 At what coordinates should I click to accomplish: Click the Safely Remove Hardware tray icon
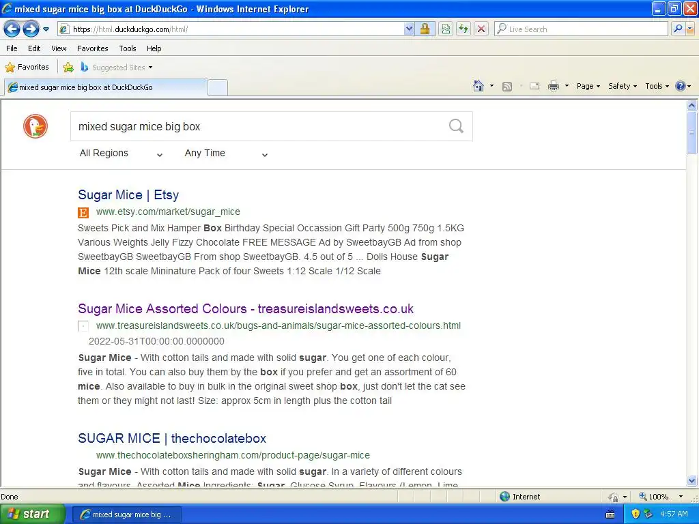pos(648,514)
